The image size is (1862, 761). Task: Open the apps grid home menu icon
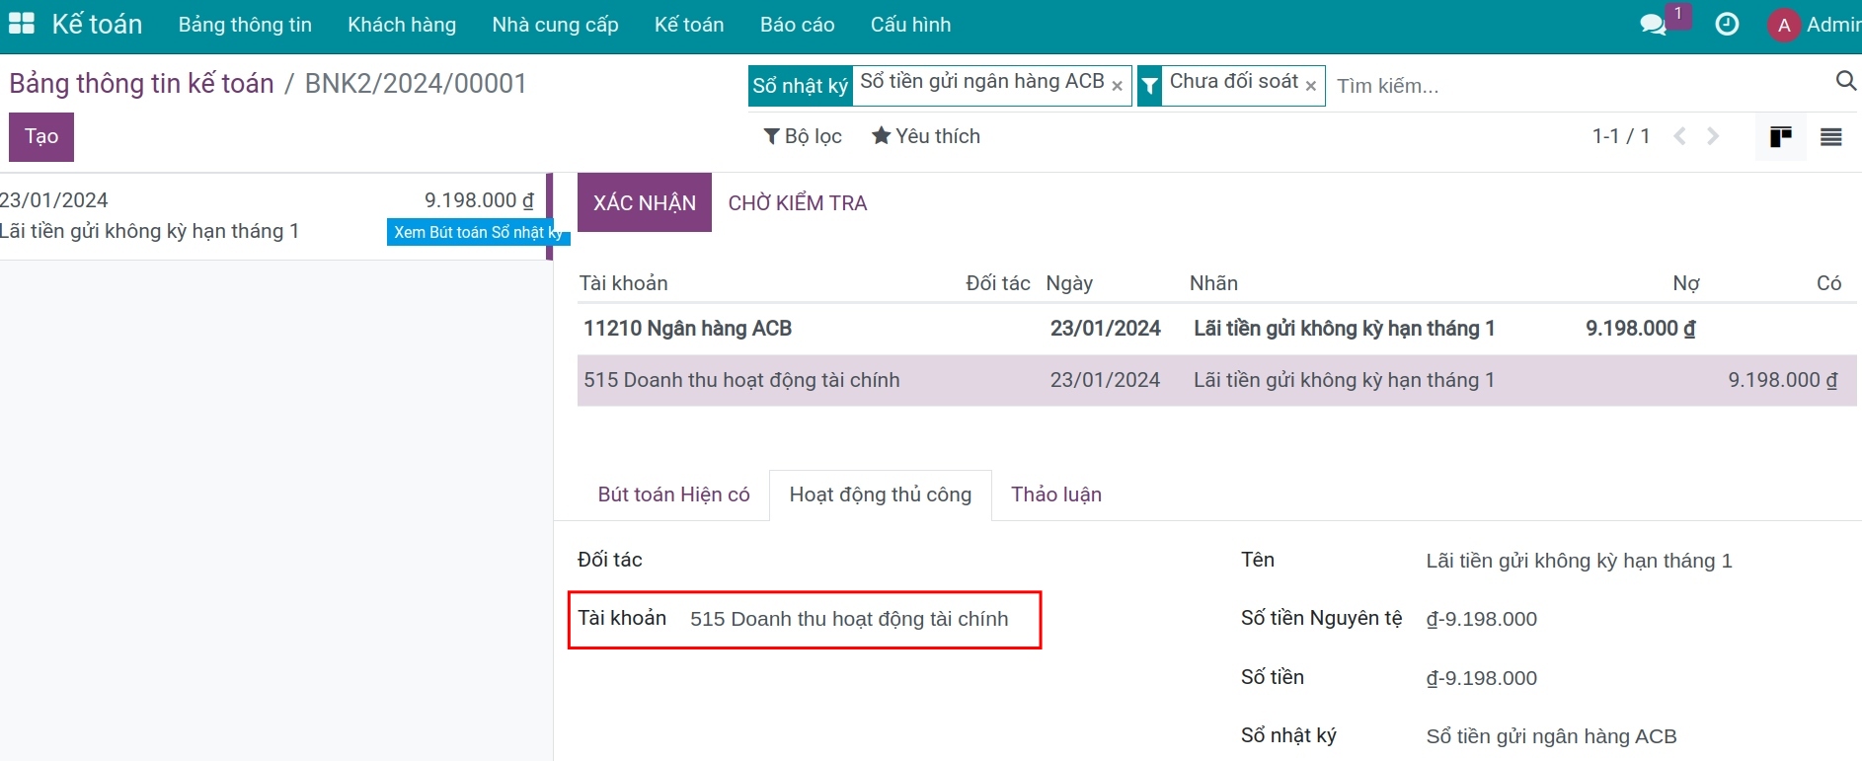pos(21,24)
